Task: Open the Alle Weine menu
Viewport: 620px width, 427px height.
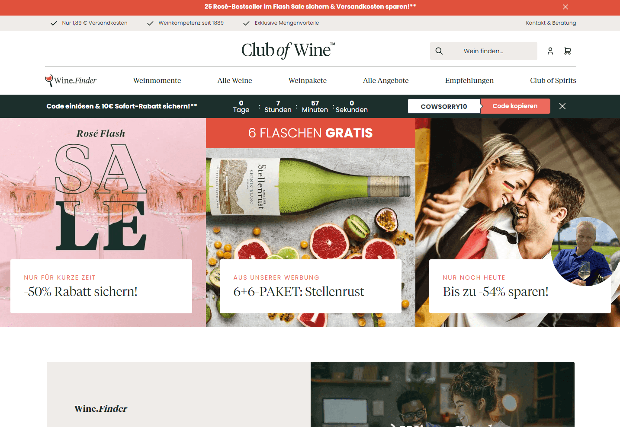Action: 235,80
